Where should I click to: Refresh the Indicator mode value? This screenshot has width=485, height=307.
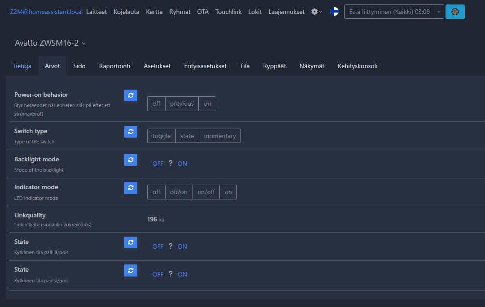pyautogui.click(x=131, y=188)
